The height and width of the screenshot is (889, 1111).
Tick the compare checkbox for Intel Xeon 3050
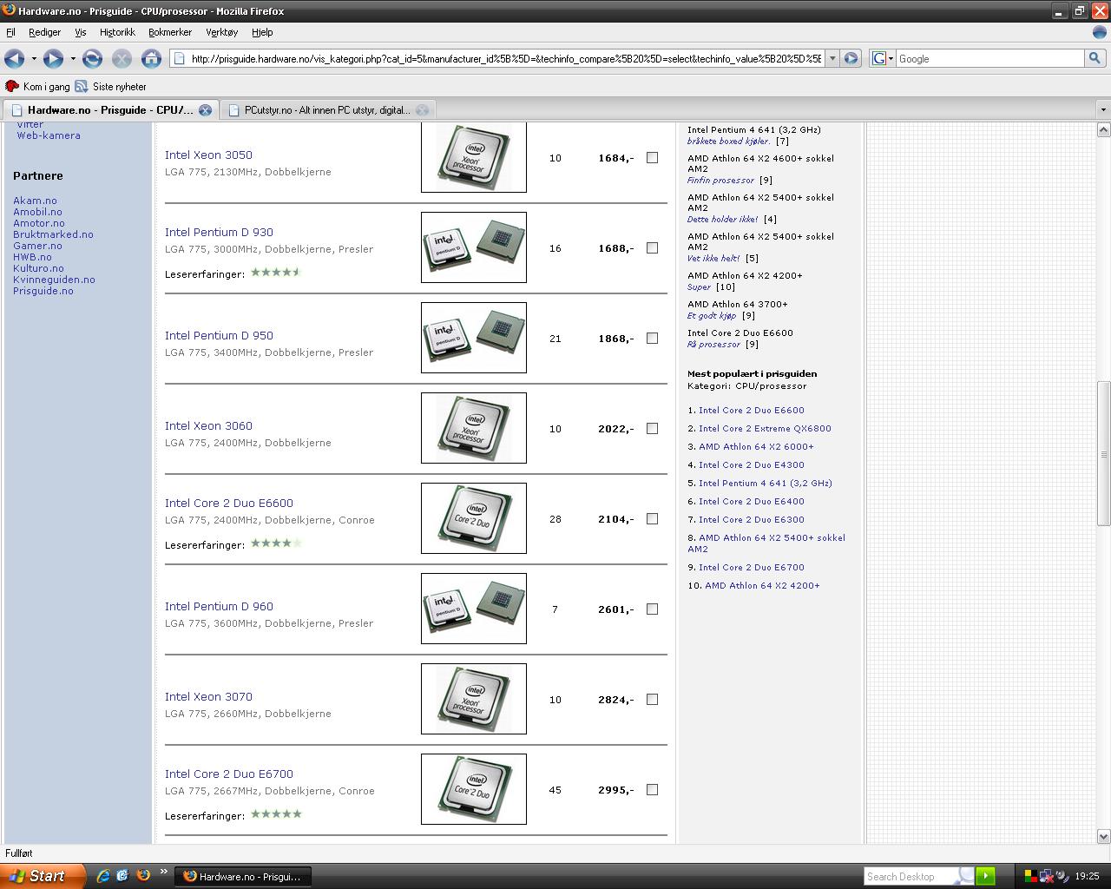pyautogui.click(x=652, y=158)
